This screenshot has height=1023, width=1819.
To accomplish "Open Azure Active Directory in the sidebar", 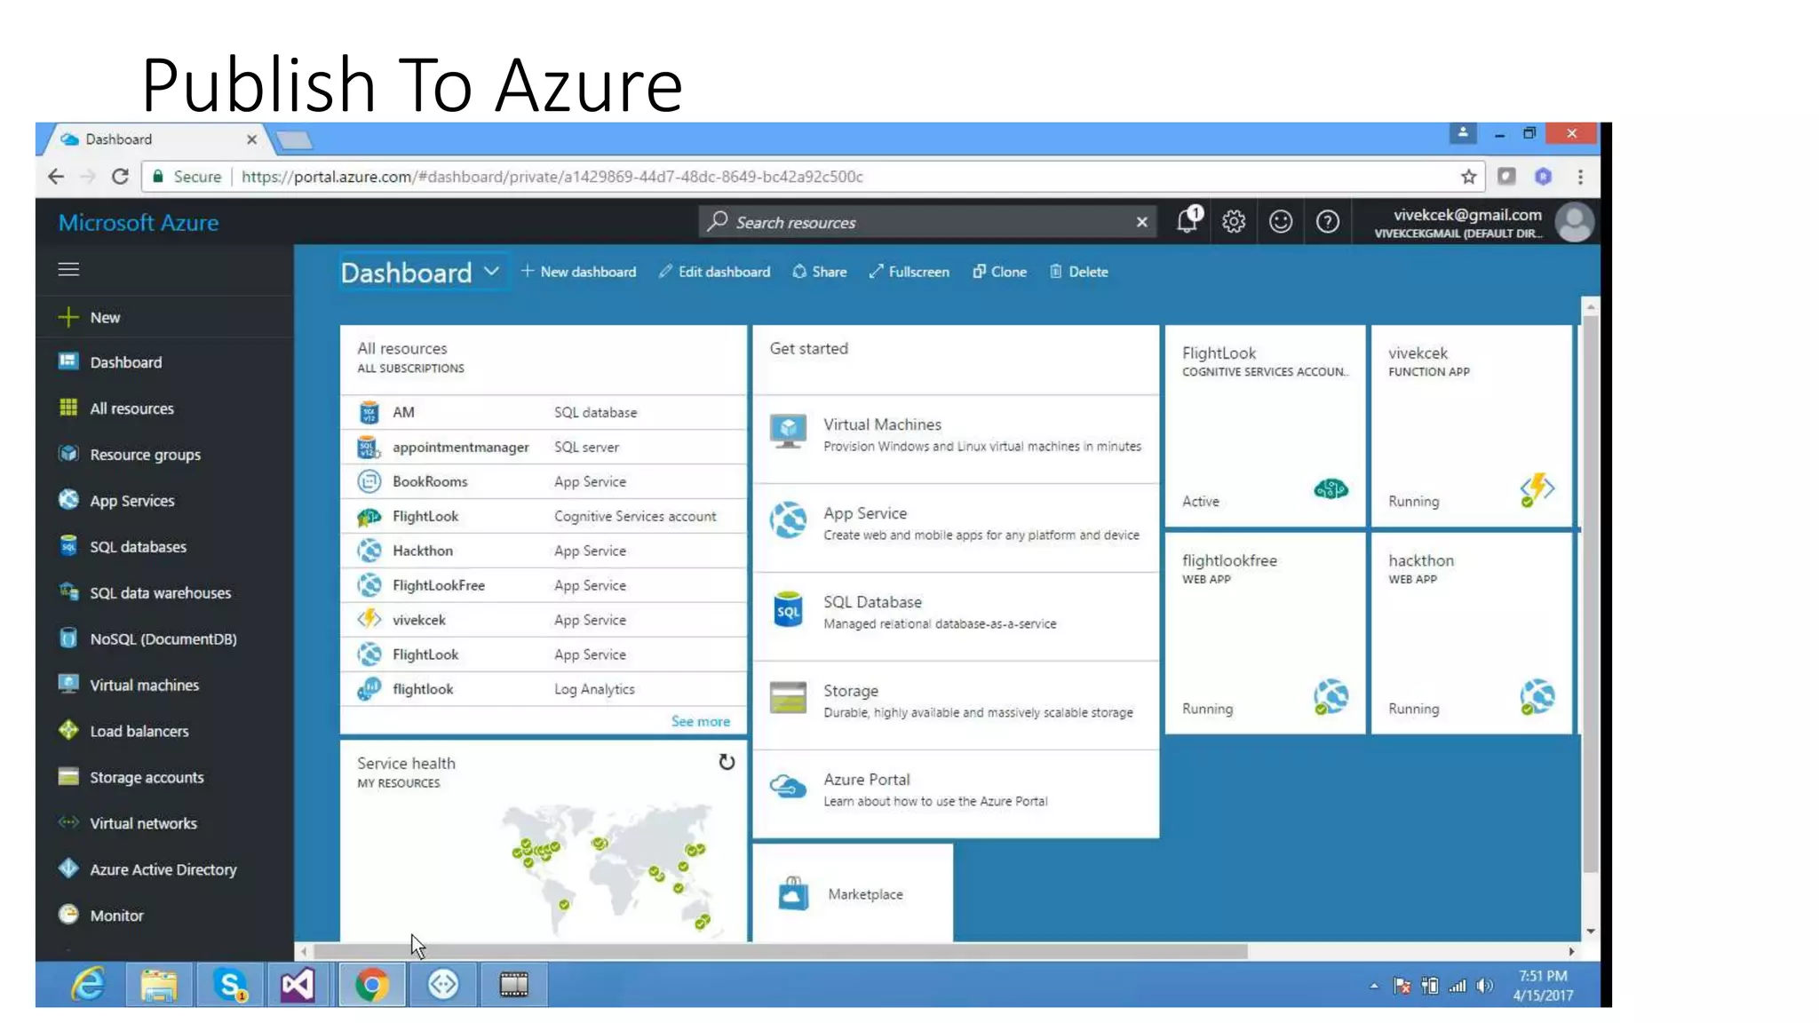I will (x=164, y=870).
